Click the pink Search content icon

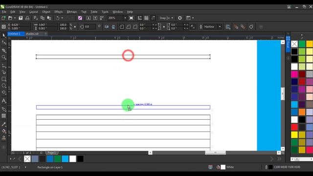(x=80, y=18)
